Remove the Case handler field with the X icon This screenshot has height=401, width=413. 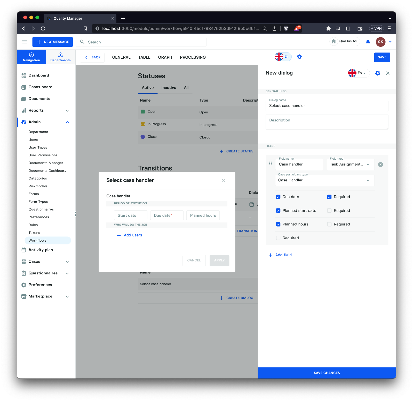(x=380, y=165)
